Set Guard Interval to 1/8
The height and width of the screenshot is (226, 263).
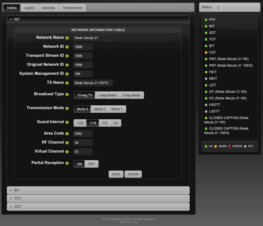click(105, 123)
